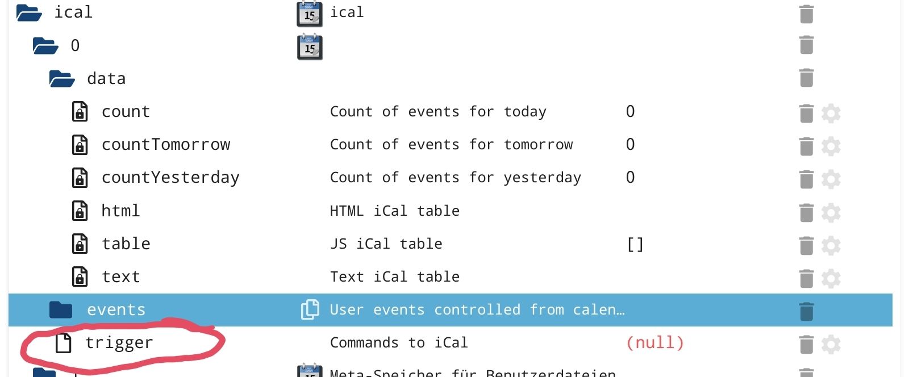Expand the events folder

(x=61, y=309)
